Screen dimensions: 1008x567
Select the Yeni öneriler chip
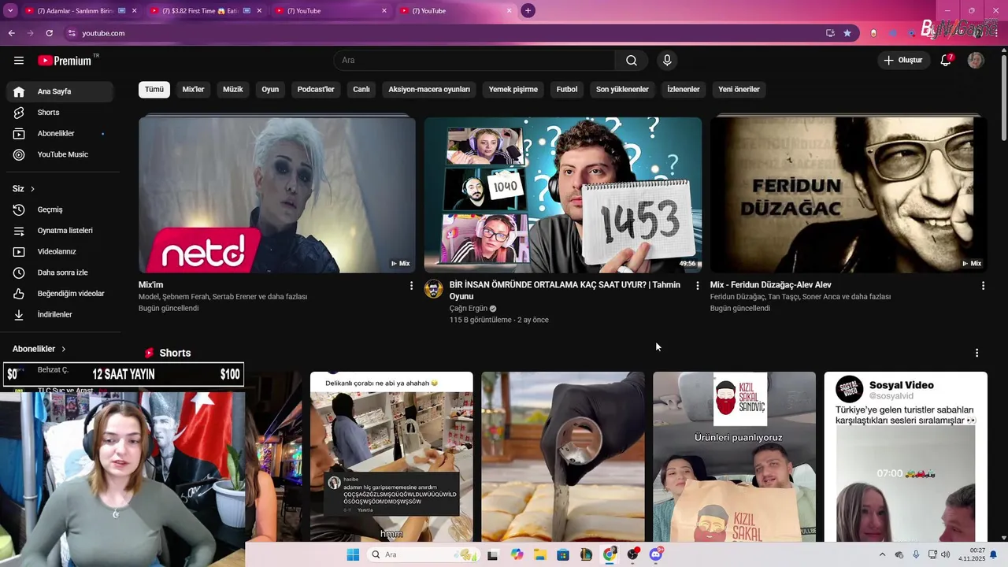tap(739, 90)
